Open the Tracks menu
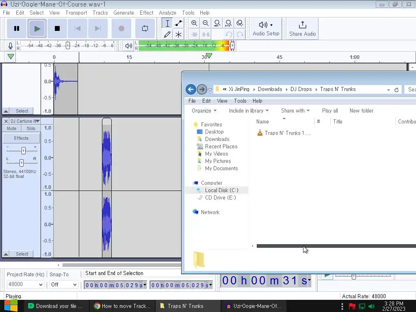This screenshot has height=312, width=416. 100,13
